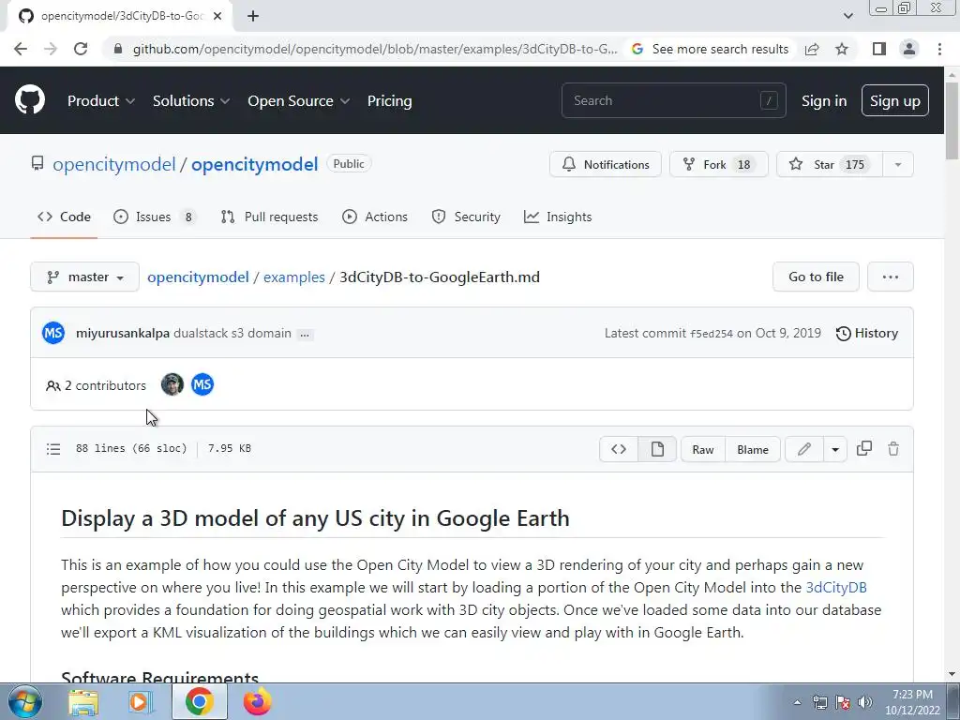
Task: Show hidden system tray icons
Action: tap(797, 702)
